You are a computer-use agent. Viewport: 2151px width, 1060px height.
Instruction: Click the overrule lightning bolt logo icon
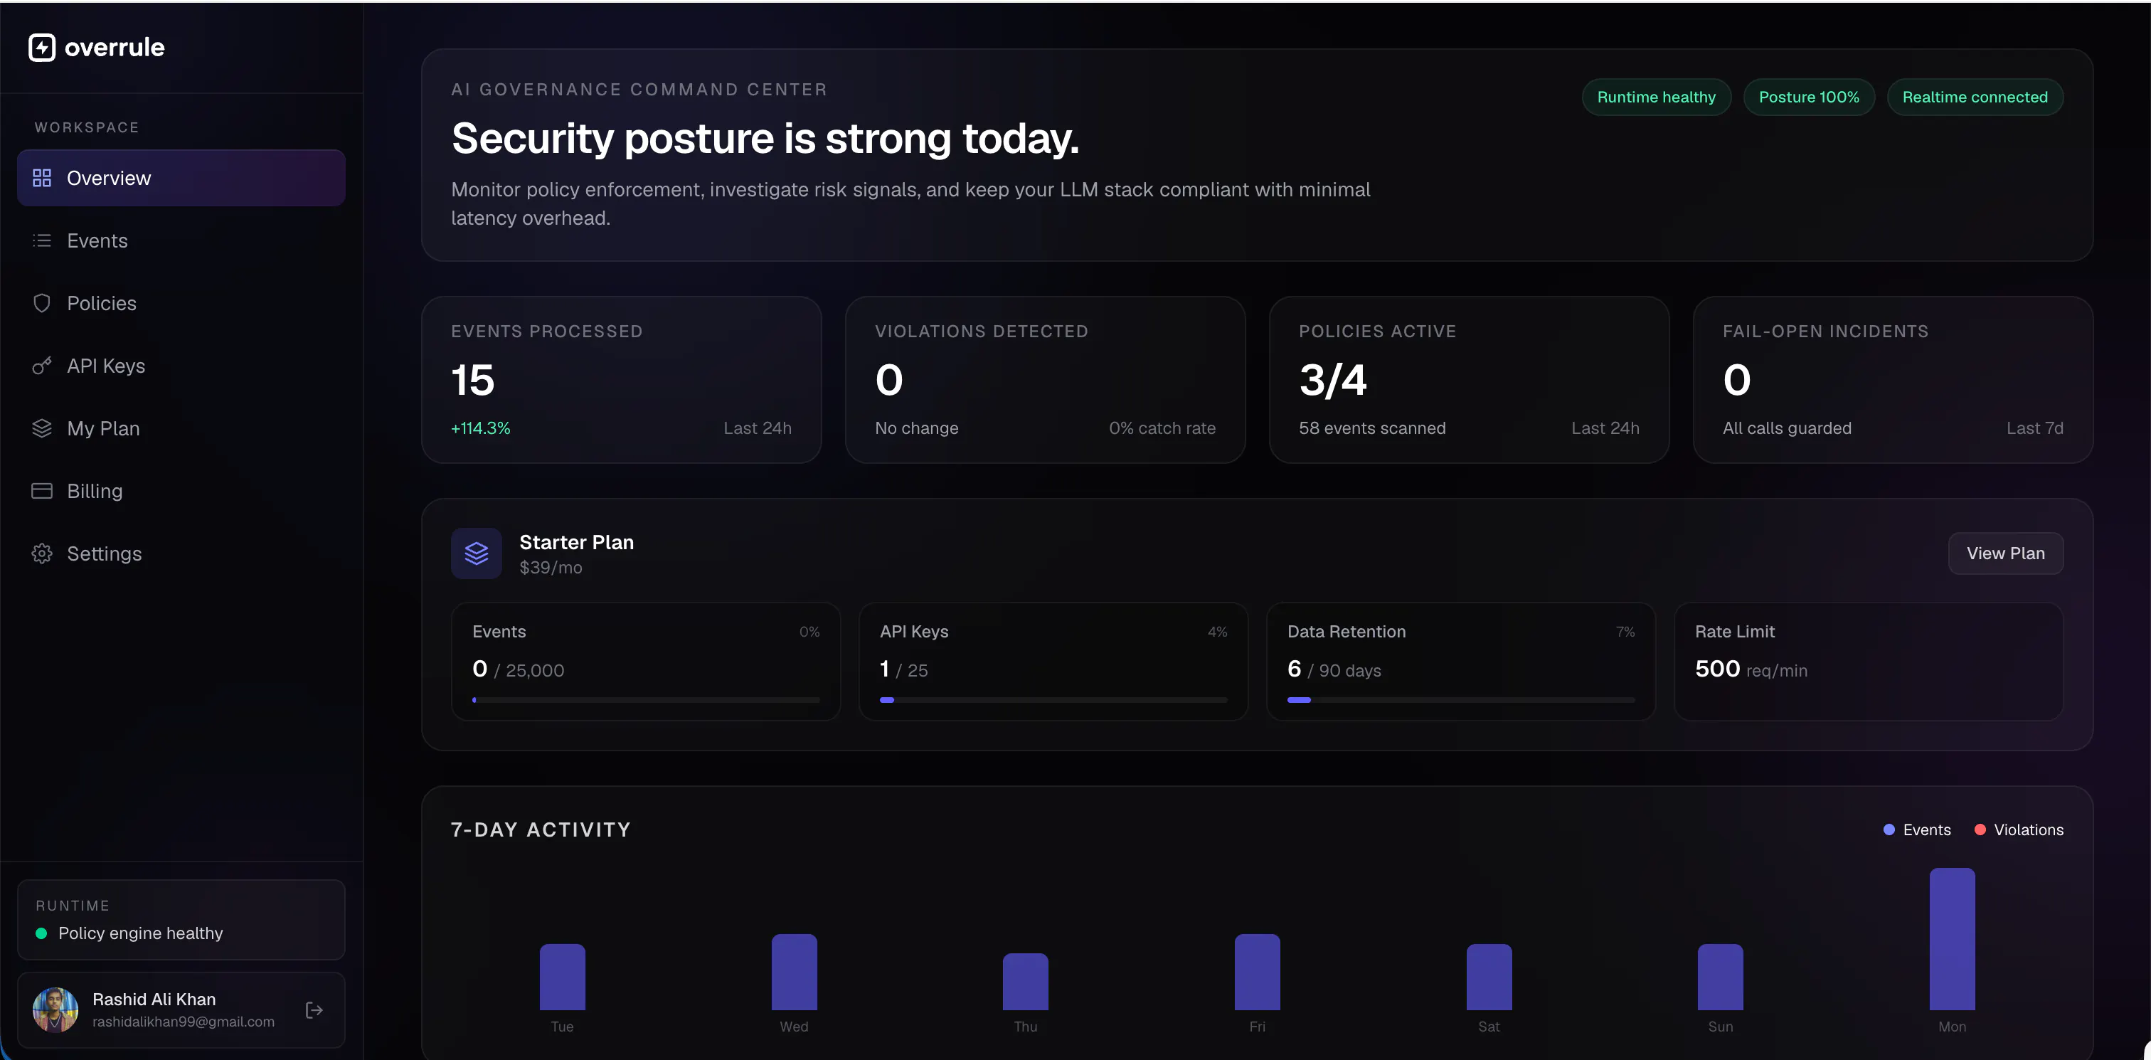pos(42,48)
